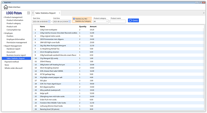The image size is (207, 113).
Task: Open Employee Information in sidebar
Action: coord(16,39)
